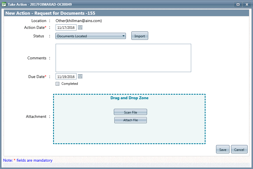This screenshot has height=169, width=253.
Task: Click the Status label
Action: pyautogui.click(x=39, y=36)
